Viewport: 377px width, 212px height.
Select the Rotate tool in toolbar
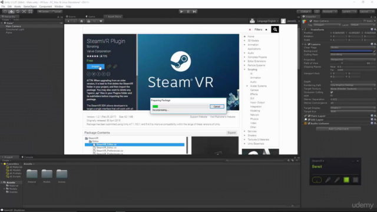[x=18, y=12]
